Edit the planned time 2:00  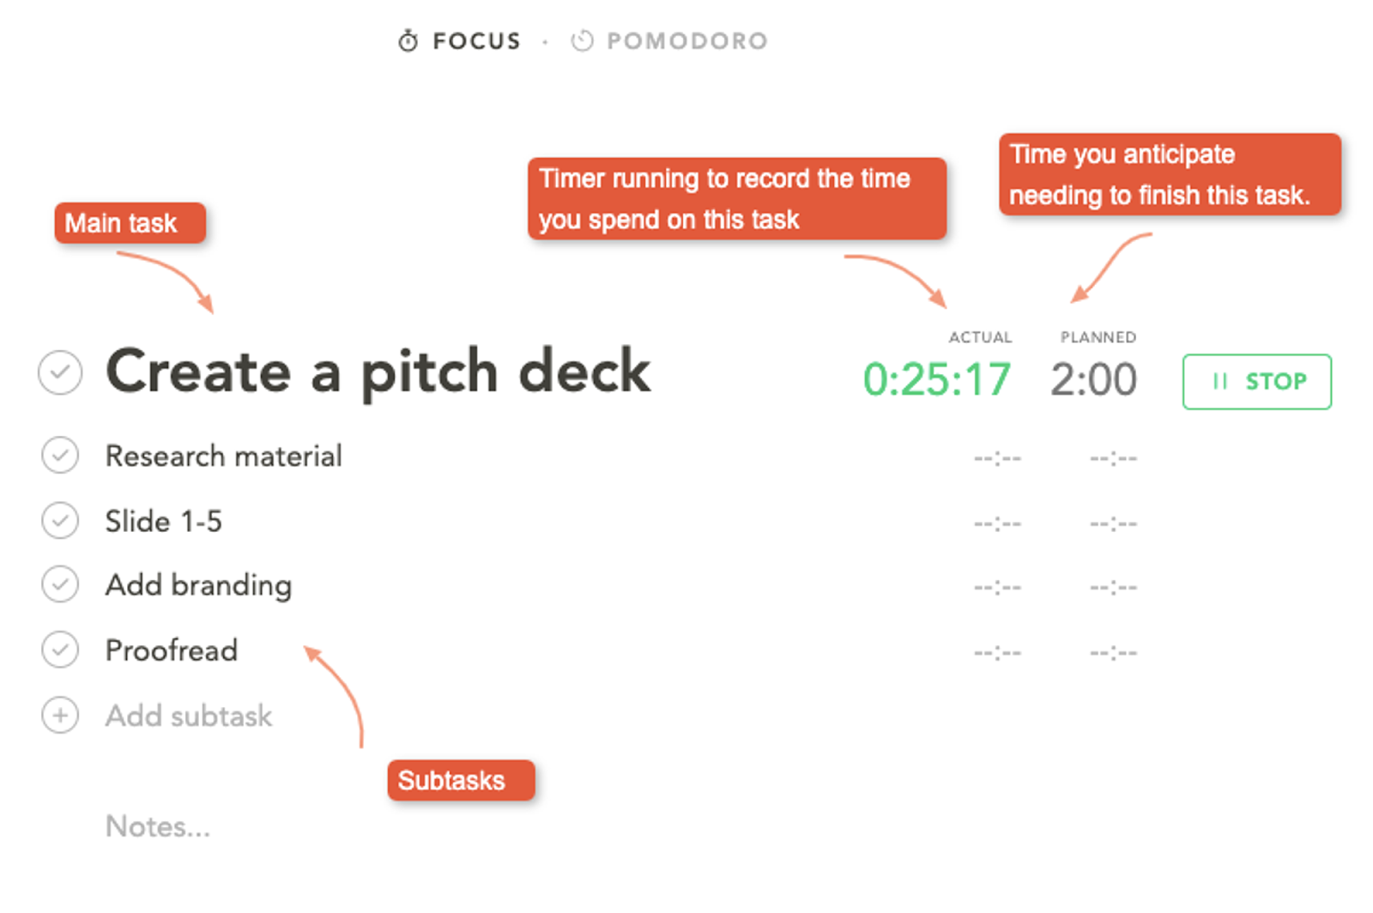[x=1093, y=379]
